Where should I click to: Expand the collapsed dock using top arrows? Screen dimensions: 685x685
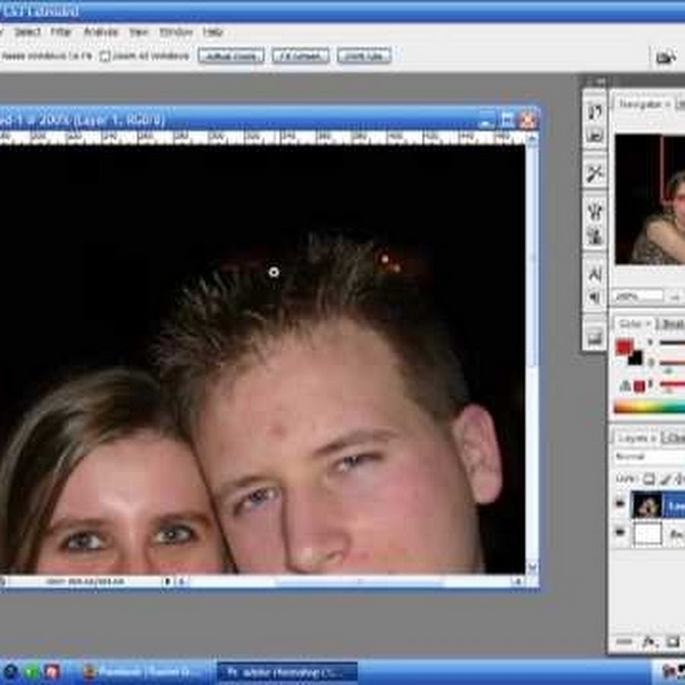point(596,81)
